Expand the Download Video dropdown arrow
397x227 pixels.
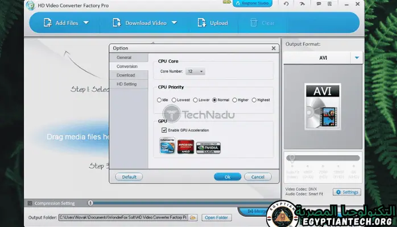pos(174,23)
